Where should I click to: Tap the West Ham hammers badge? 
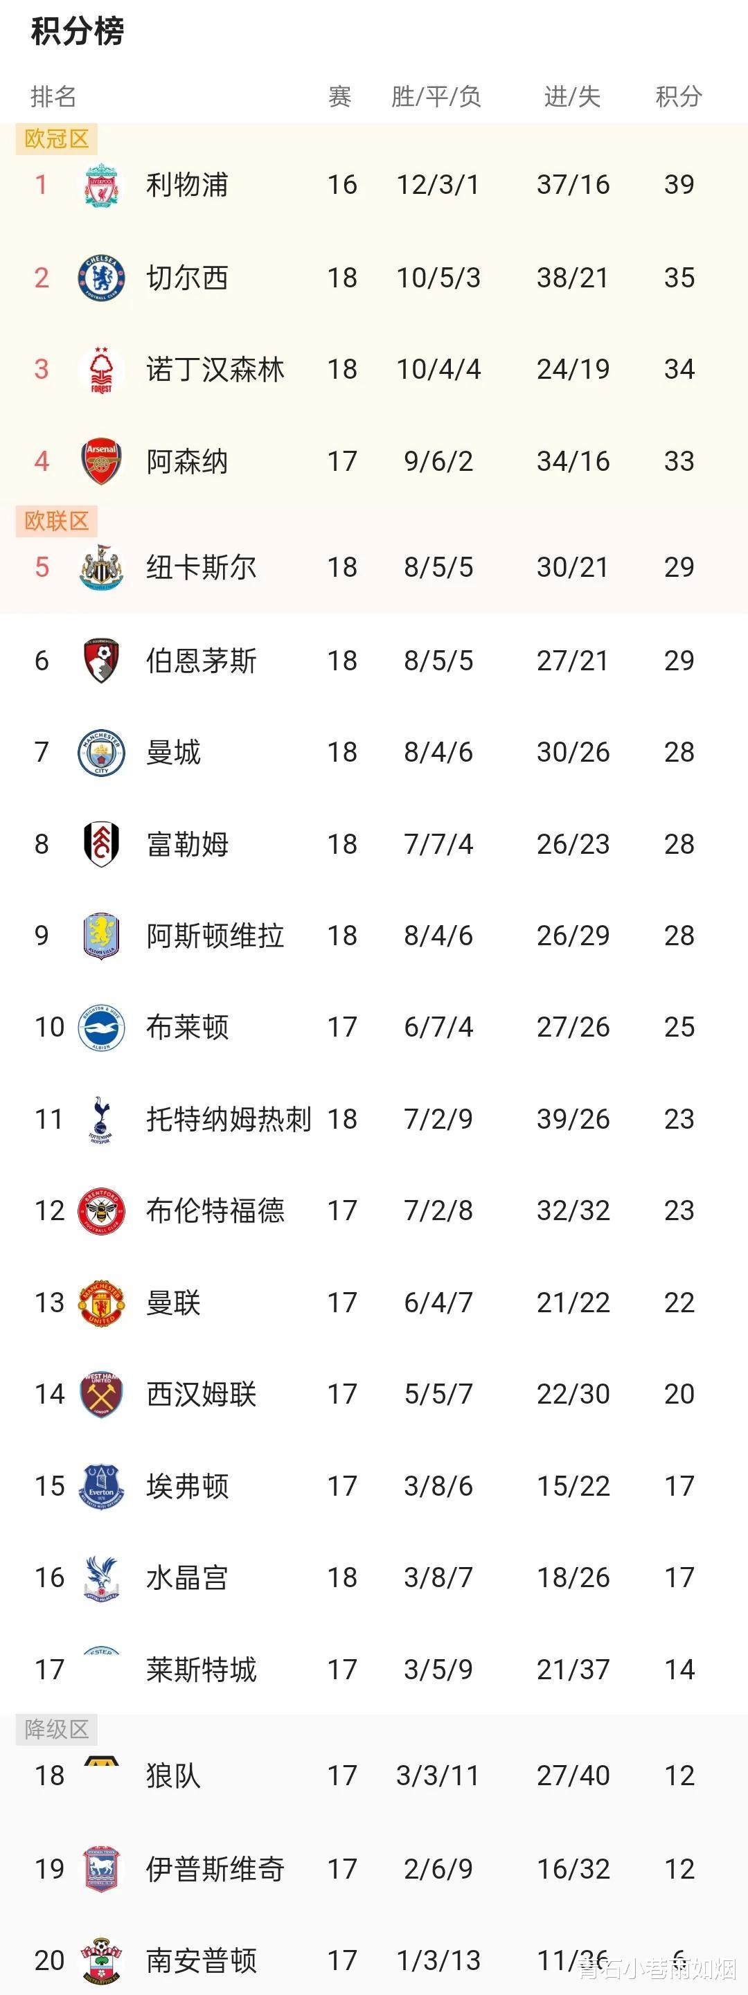pyautogui.click(x=101, y=1395)
